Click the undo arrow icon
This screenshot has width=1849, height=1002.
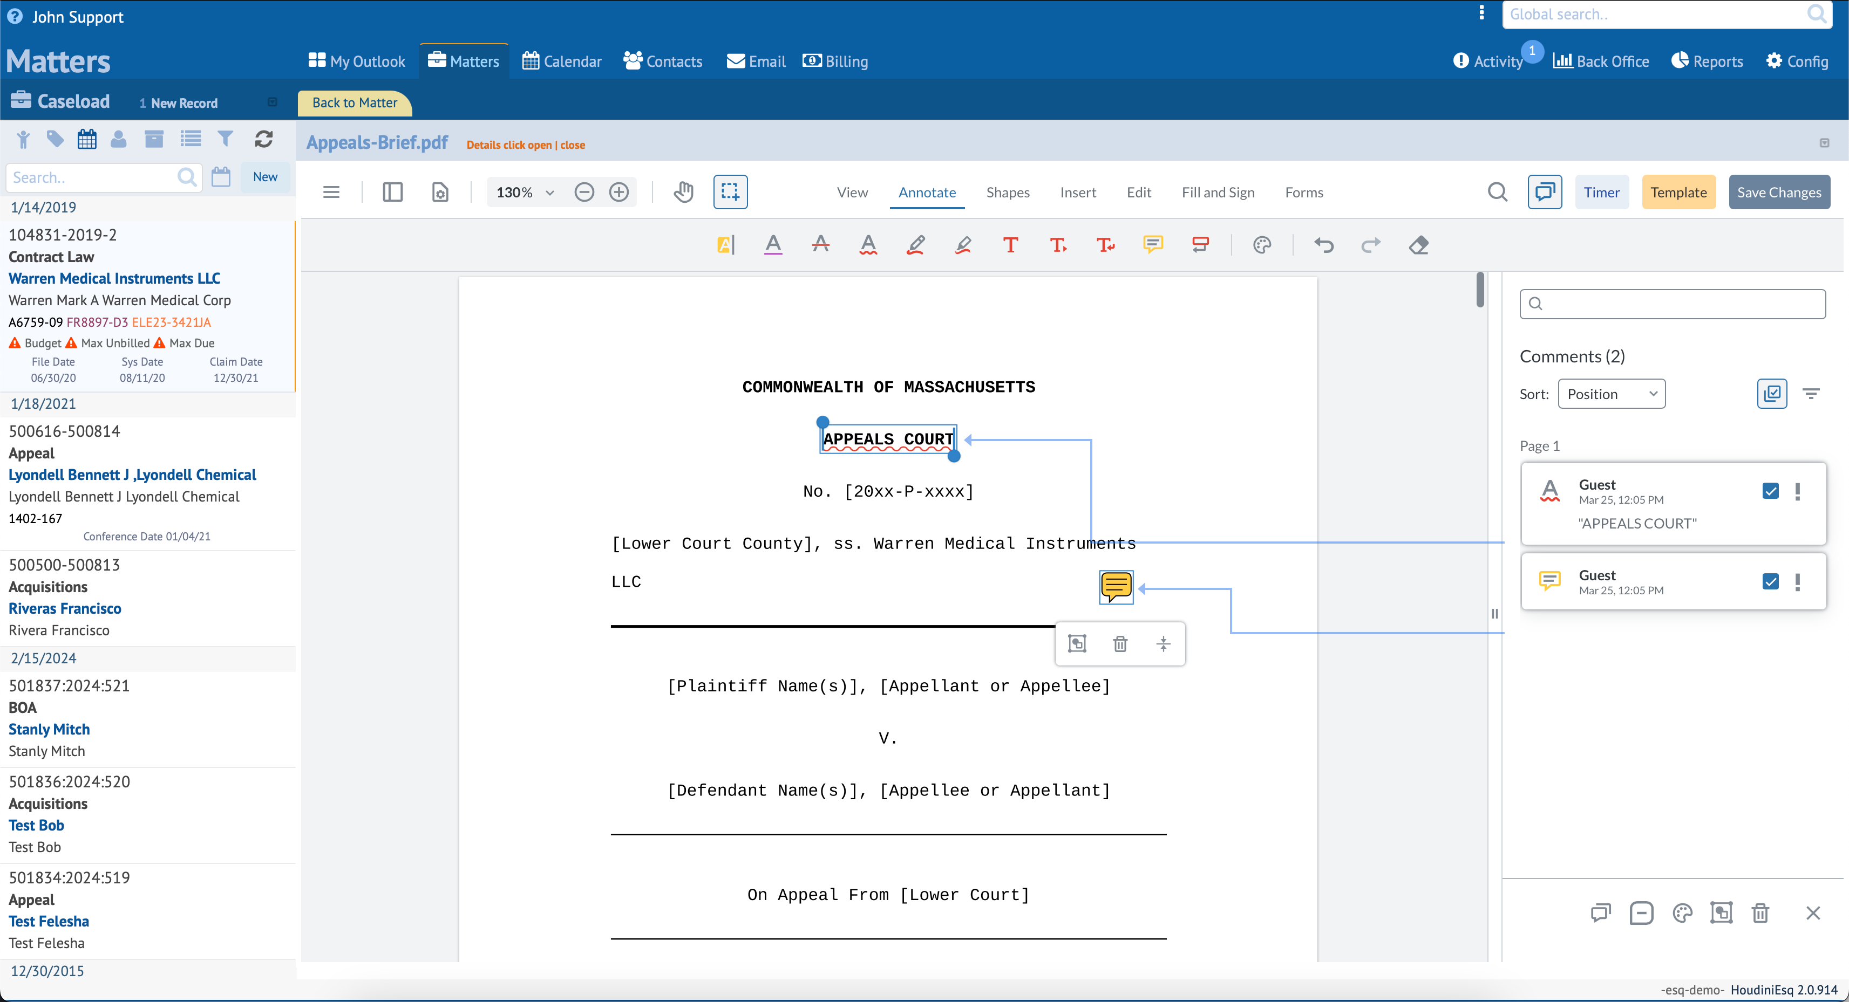[1323, 245]
